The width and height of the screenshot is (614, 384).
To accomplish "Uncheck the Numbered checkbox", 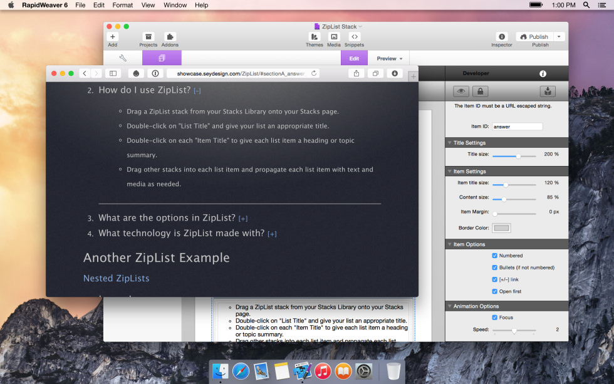I will [494, 256].
